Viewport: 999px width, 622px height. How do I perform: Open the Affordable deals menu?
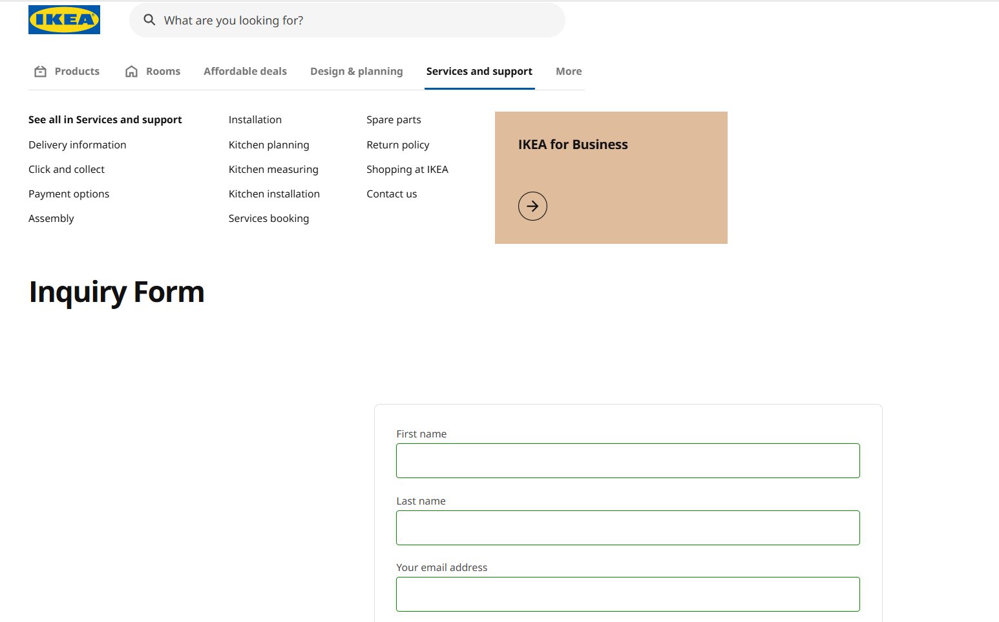(x=246, y=71)
